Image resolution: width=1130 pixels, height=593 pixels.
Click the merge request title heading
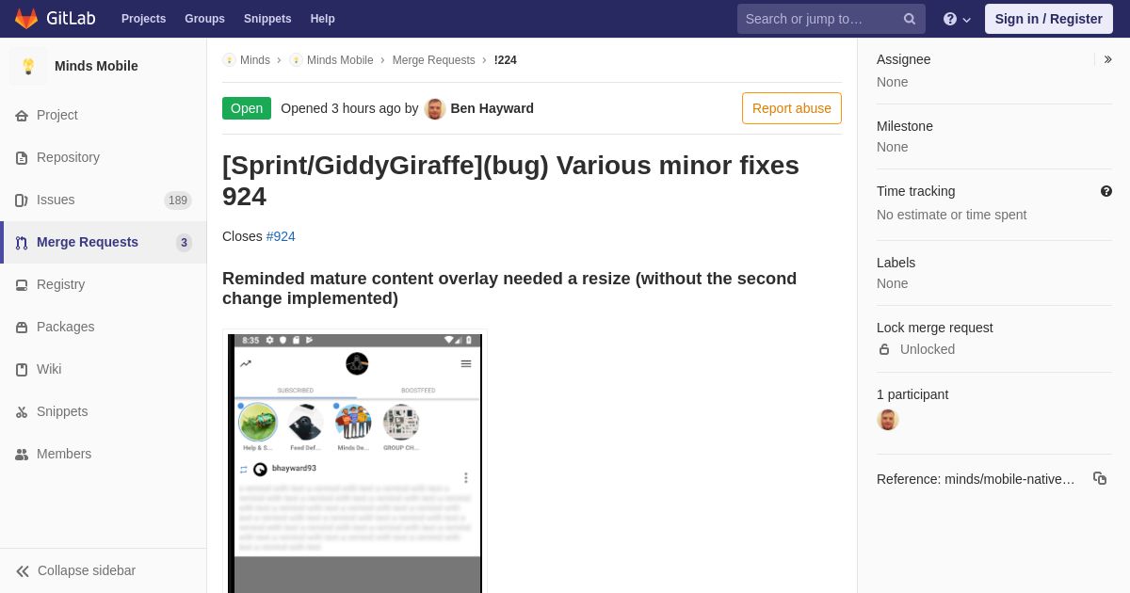pos(510,181)
